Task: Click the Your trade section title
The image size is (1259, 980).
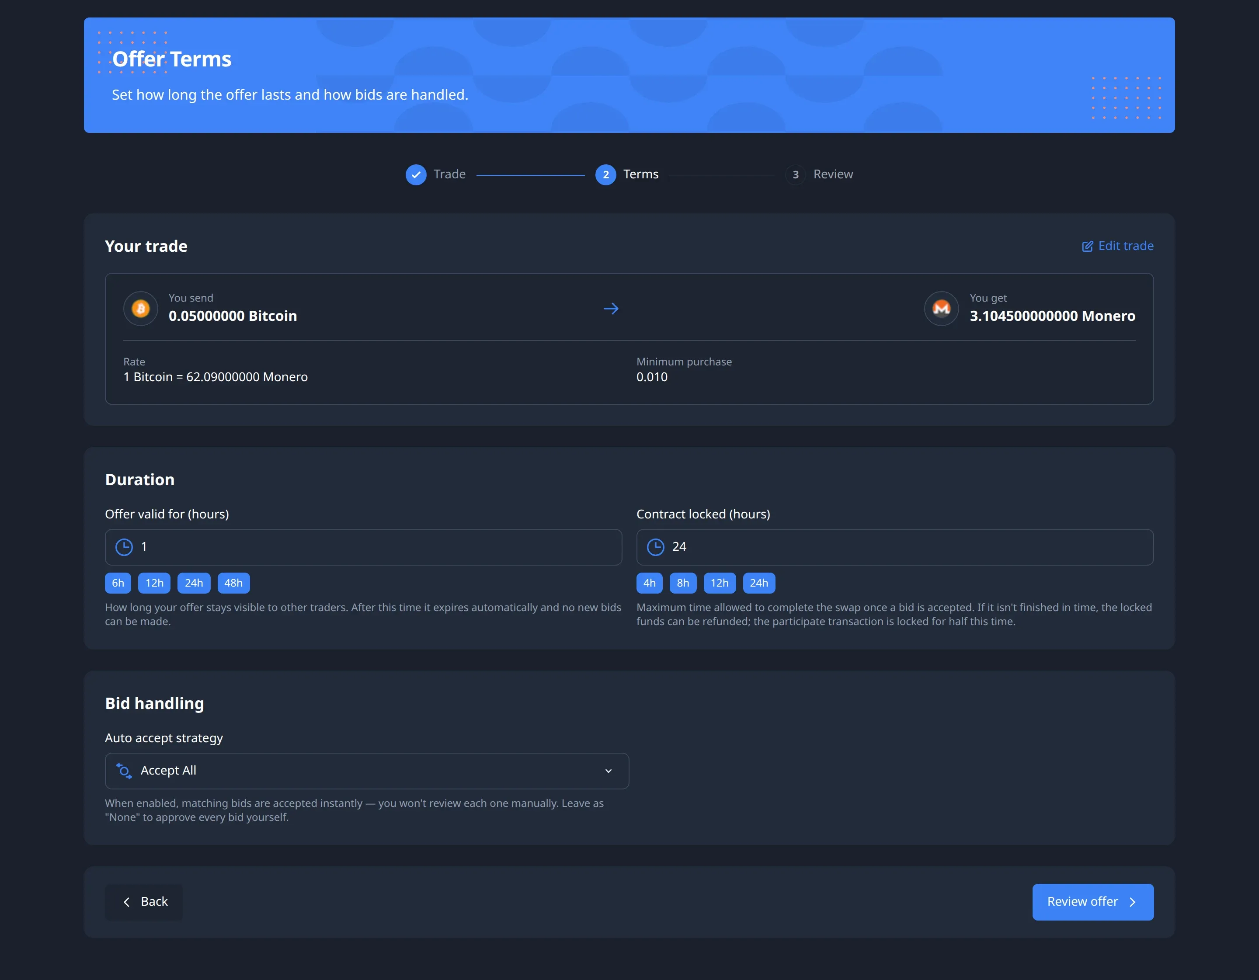Action: [146, 246]
